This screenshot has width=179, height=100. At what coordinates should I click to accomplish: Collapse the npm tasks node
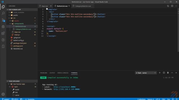[10, 87]
